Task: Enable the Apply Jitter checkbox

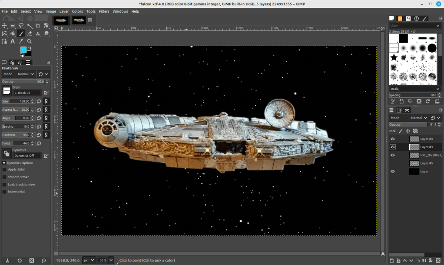Action: (x=4, y=169)
